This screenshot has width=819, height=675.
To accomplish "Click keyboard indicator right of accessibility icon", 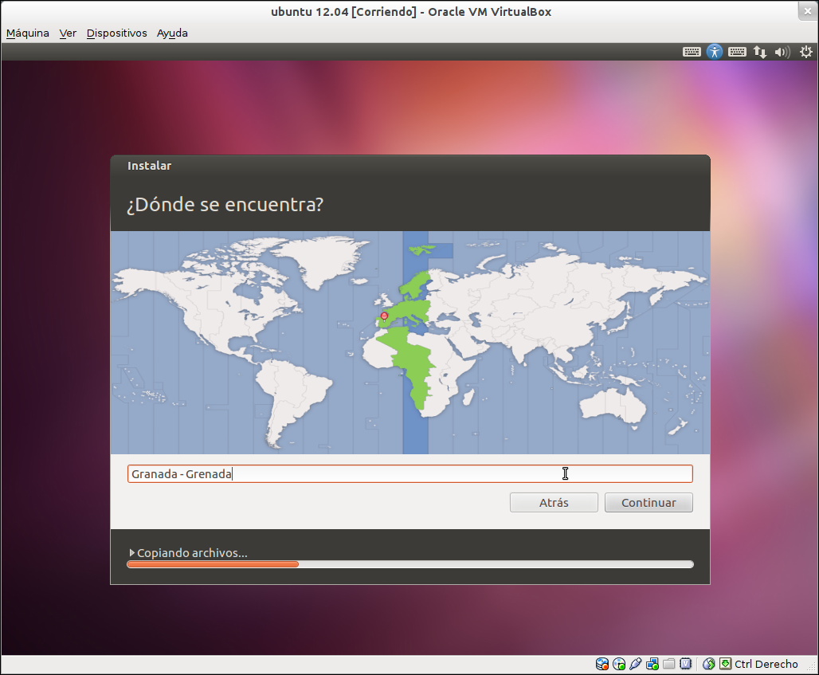I will click(x=737, y=52).
